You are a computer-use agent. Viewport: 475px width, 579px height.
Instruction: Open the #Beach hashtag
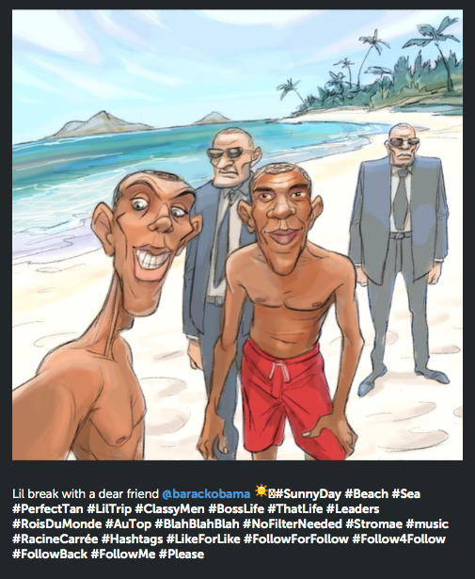click(367, 494)
